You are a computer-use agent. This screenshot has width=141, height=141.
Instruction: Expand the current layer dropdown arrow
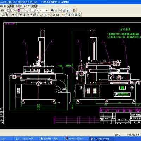pyautogui.click(x=15, y=10)
